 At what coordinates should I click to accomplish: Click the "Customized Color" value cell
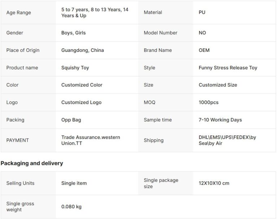click(x=82, y=85)
